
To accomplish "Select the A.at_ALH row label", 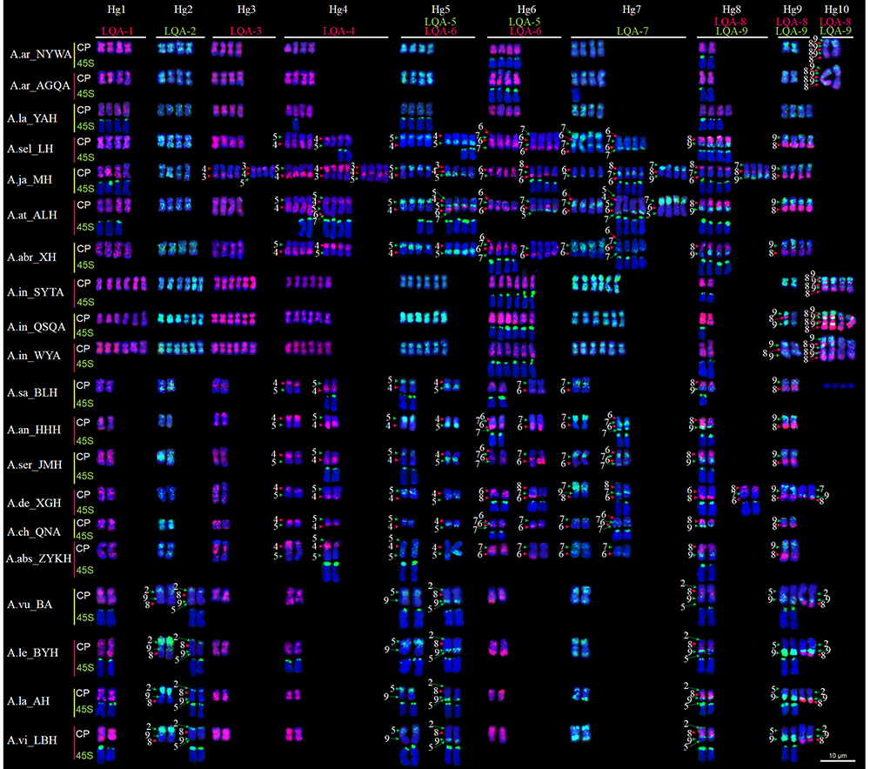I will [x=32, y=215].
